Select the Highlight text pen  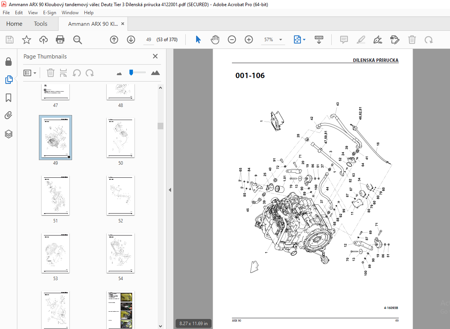click(x=361, y=40)
